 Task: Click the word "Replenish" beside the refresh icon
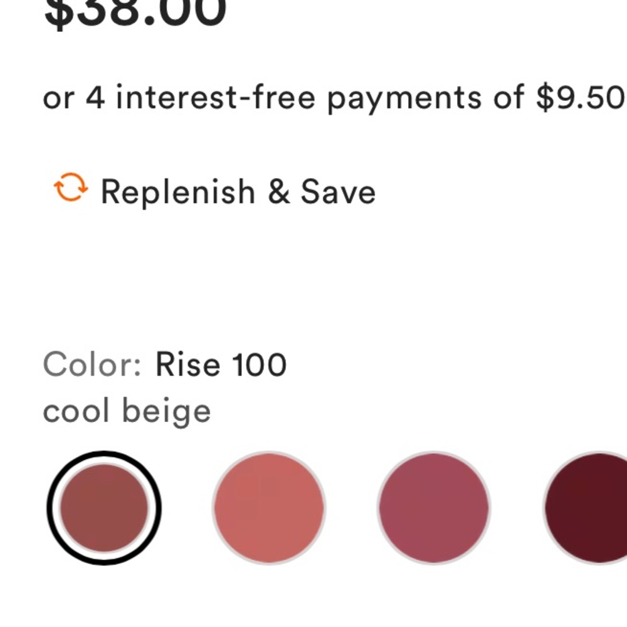(178, 192)
